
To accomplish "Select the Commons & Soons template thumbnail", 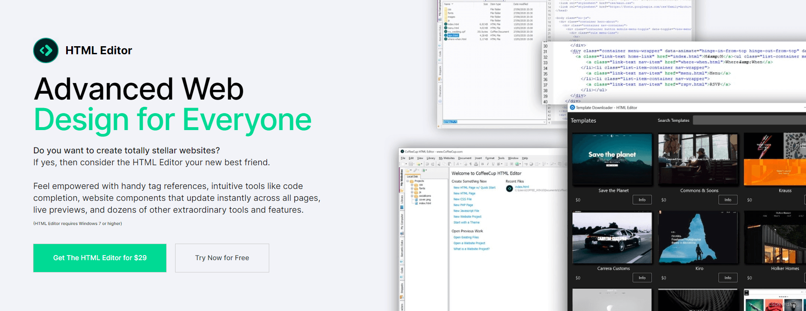I will (697, 159).
